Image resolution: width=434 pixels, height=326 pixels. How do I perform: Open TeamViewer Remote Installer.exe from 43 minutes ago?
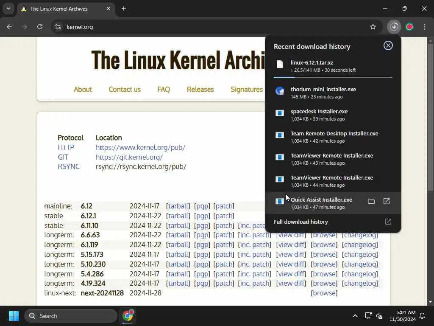[333, 159]
